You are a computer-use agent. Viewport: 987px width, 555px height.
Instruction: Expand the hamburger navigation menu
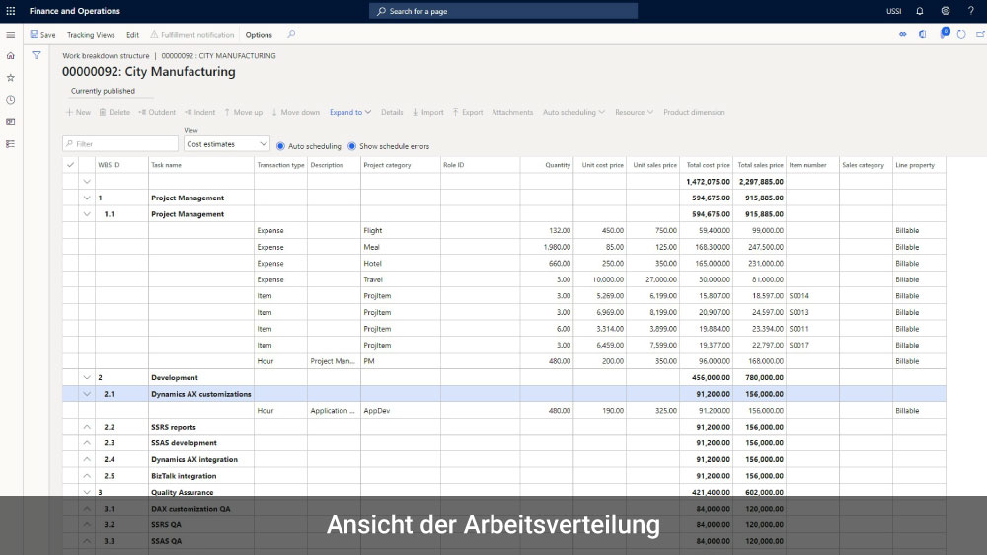11,35
